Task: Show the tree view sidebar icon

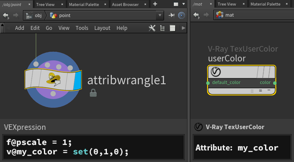Action: (162, 28)
